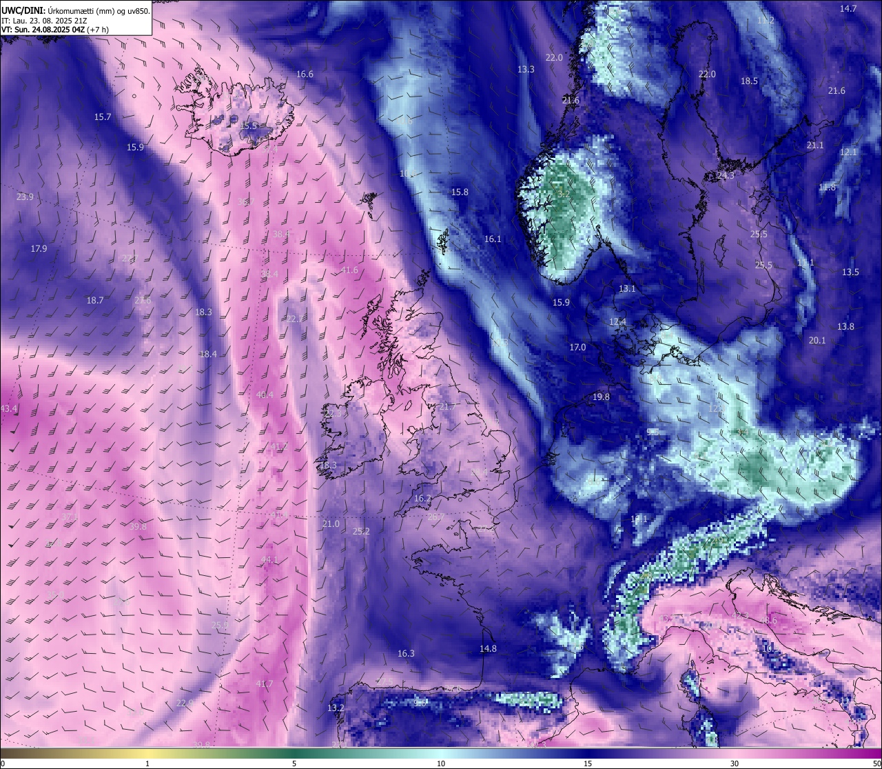The image size is (882, 769).
Task: Click the 41.2 value label
Action: (x=278, y=447)
